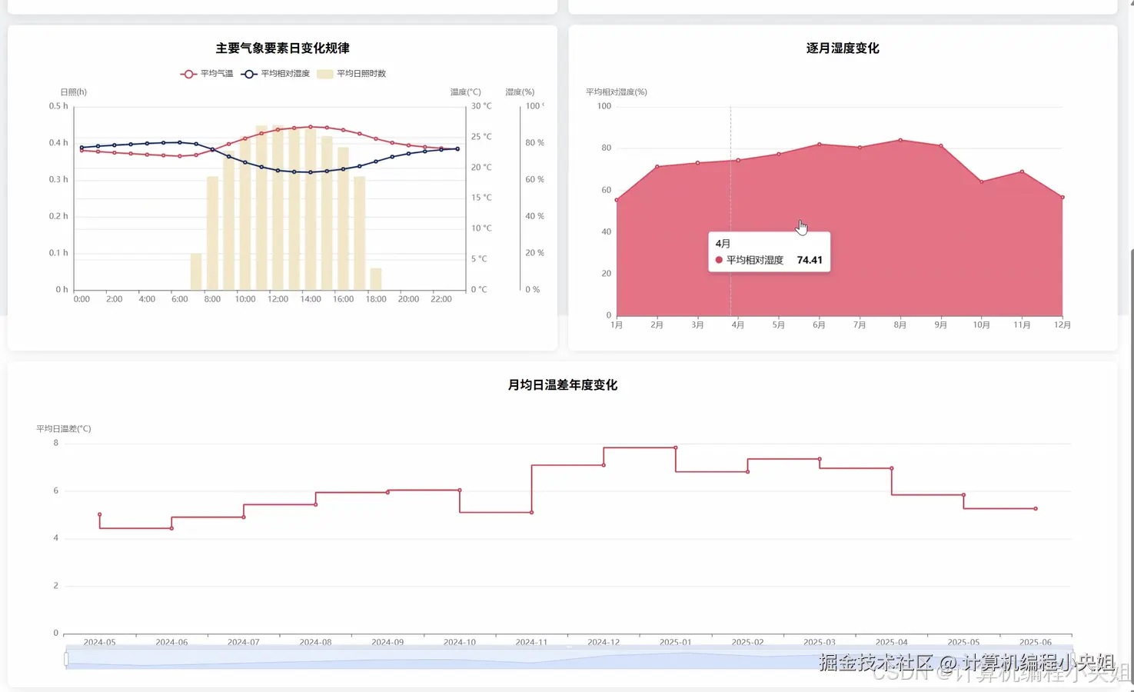Screen dimensions: 1134x692
Task: Click the 2024-12 x-axis label
Action: pyautogui.click(x=604, y=642)
